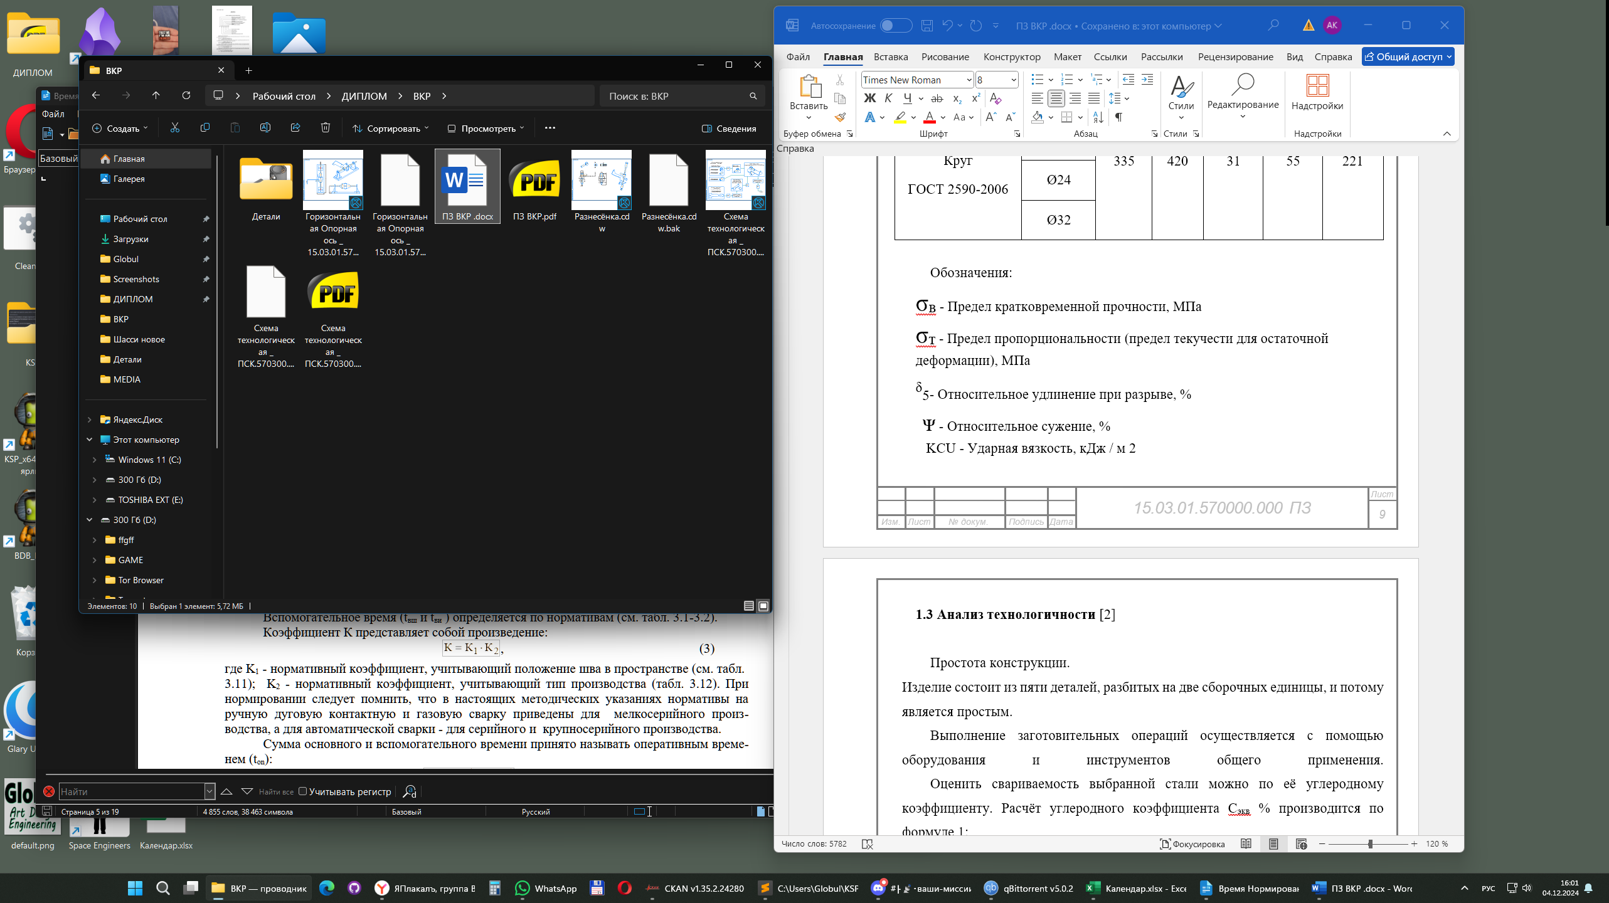
Task: Center-align the paragraph in Word
Action: (x=1056, y=98)
